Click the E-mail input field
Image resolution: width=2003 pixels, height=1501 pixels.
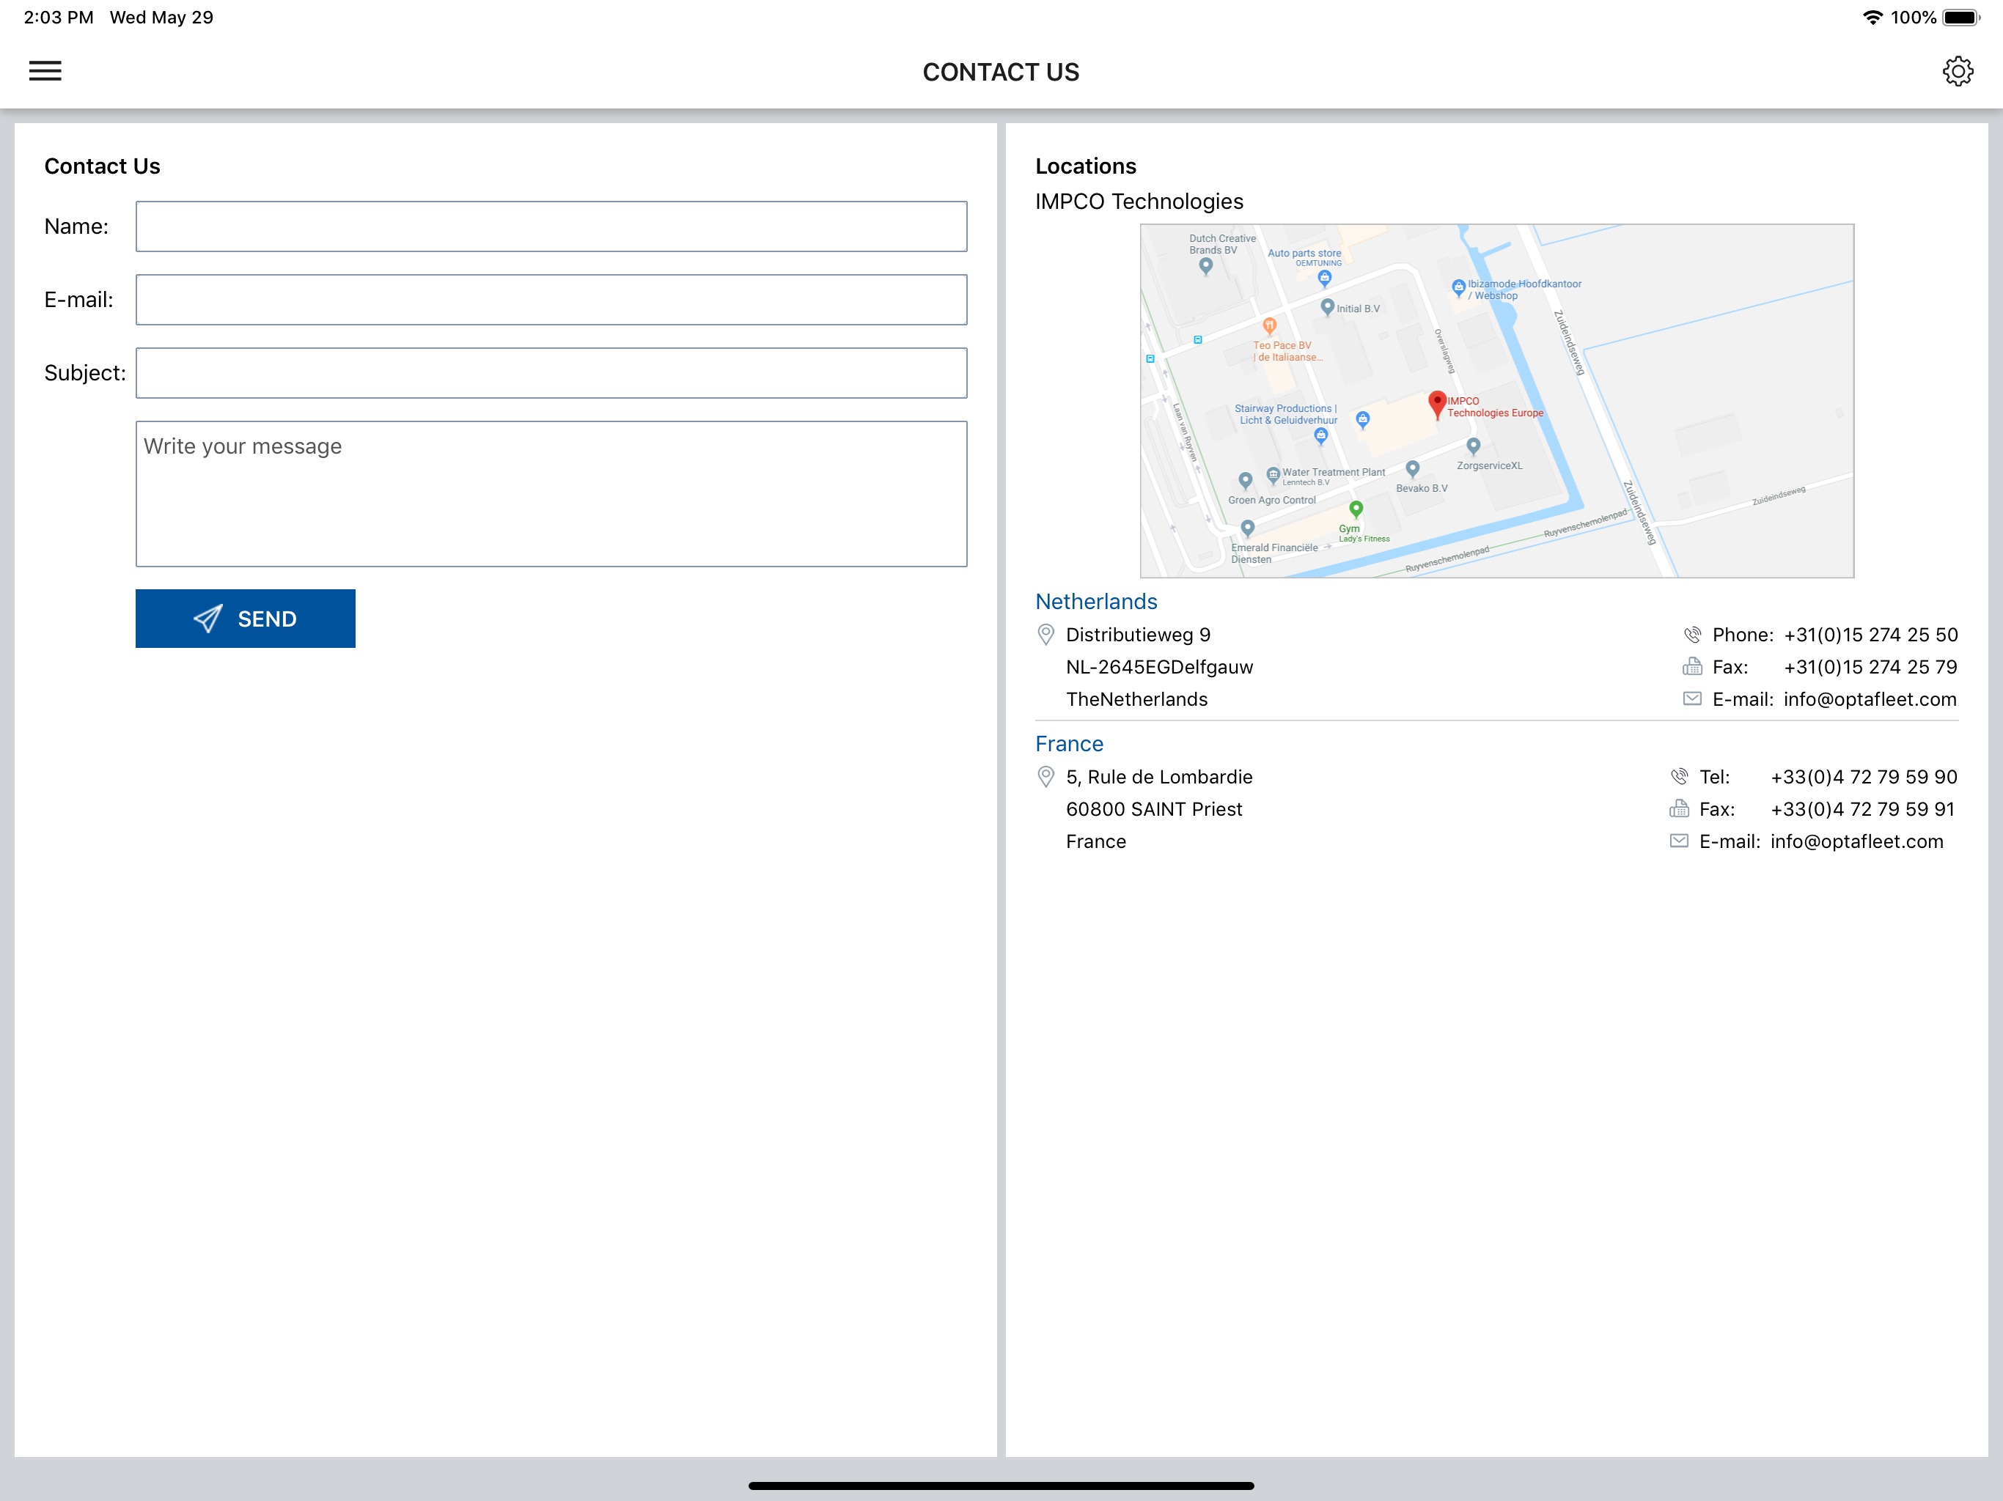coord(551,300)
